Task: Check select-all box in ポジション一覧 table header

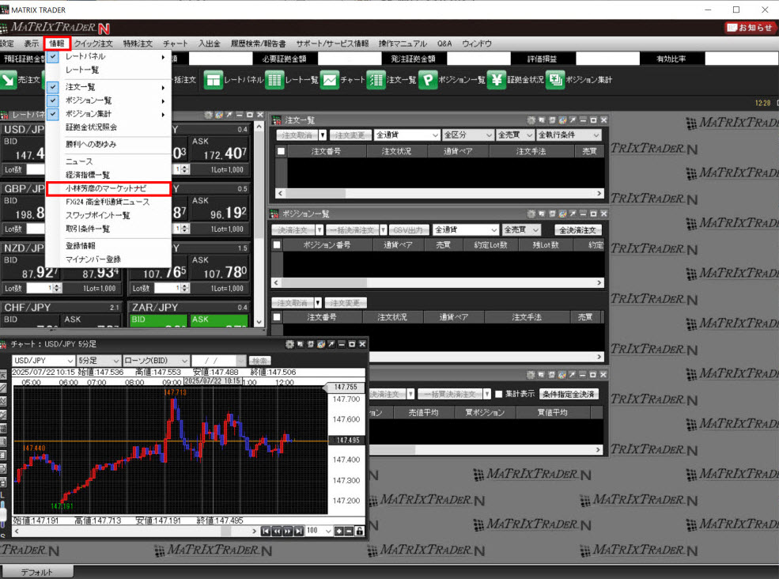Action: tap(278, 244)
